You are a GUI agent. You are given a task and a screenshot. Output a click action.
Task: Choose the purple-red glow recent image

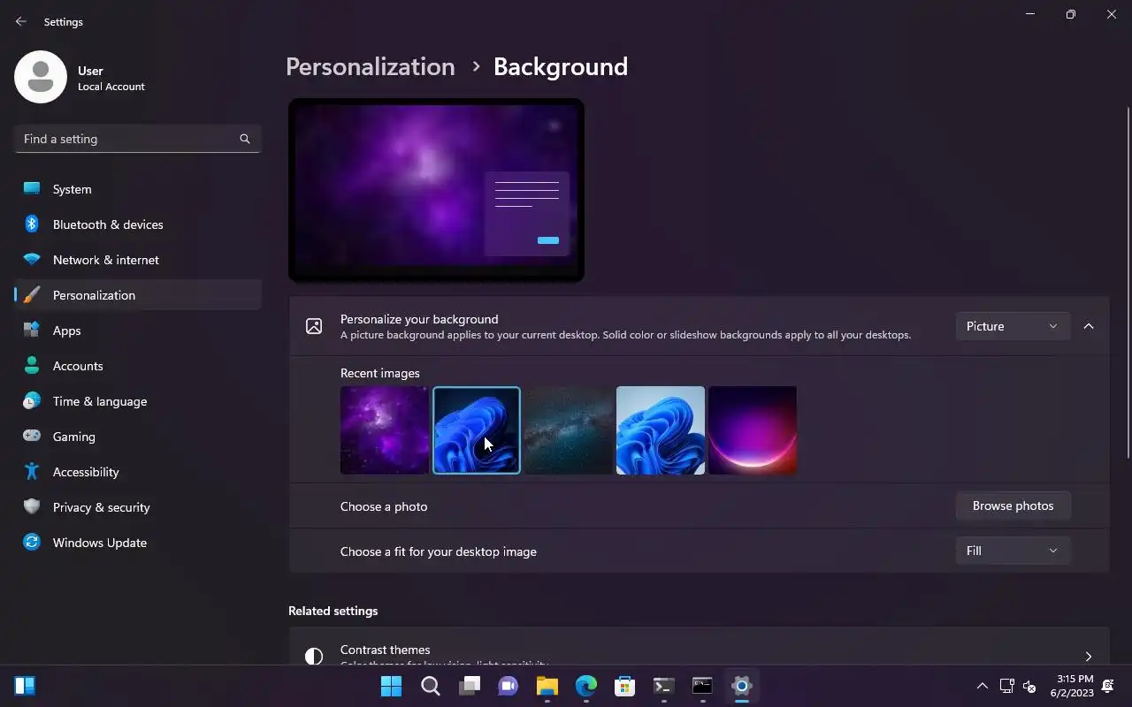753,430
